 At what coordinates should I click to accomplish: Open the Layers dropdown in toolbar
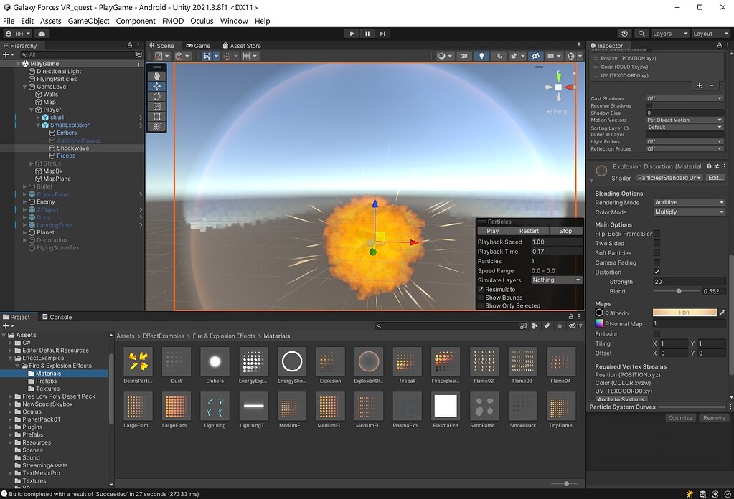coord(670,34)
